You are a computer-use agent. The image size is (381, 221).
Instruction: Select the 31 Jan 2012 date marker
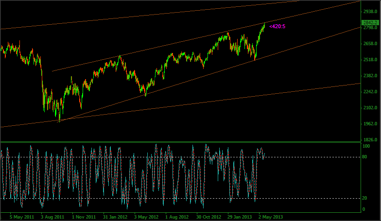(x=115, y=217)
